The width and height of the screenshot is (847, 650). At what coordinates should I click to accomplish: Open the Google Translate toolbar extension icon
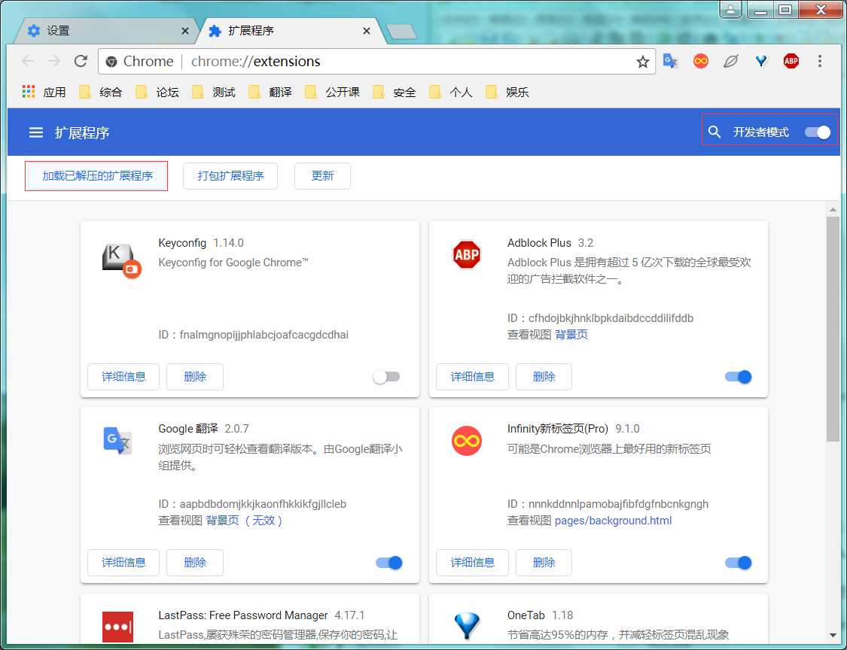point(670,61)
